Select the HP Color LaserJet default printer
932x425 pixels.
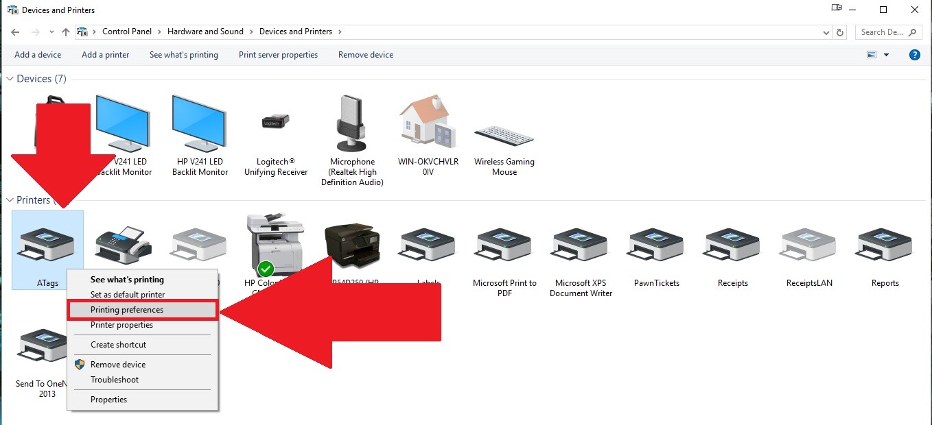tap(275, 245)
